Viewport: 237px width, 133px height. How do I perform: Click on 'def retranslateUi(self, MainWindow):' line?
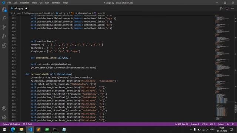(x=49, y=74)
